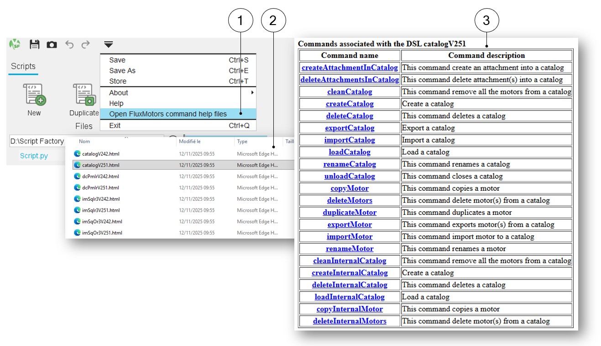Click Edge icon next to catalogV251.html
This screenshot has width=601, height=346.
(77, 165)
